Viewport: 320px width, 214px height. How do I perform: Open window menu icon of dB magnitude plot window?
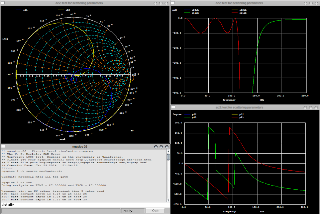[x=173, y=3]
